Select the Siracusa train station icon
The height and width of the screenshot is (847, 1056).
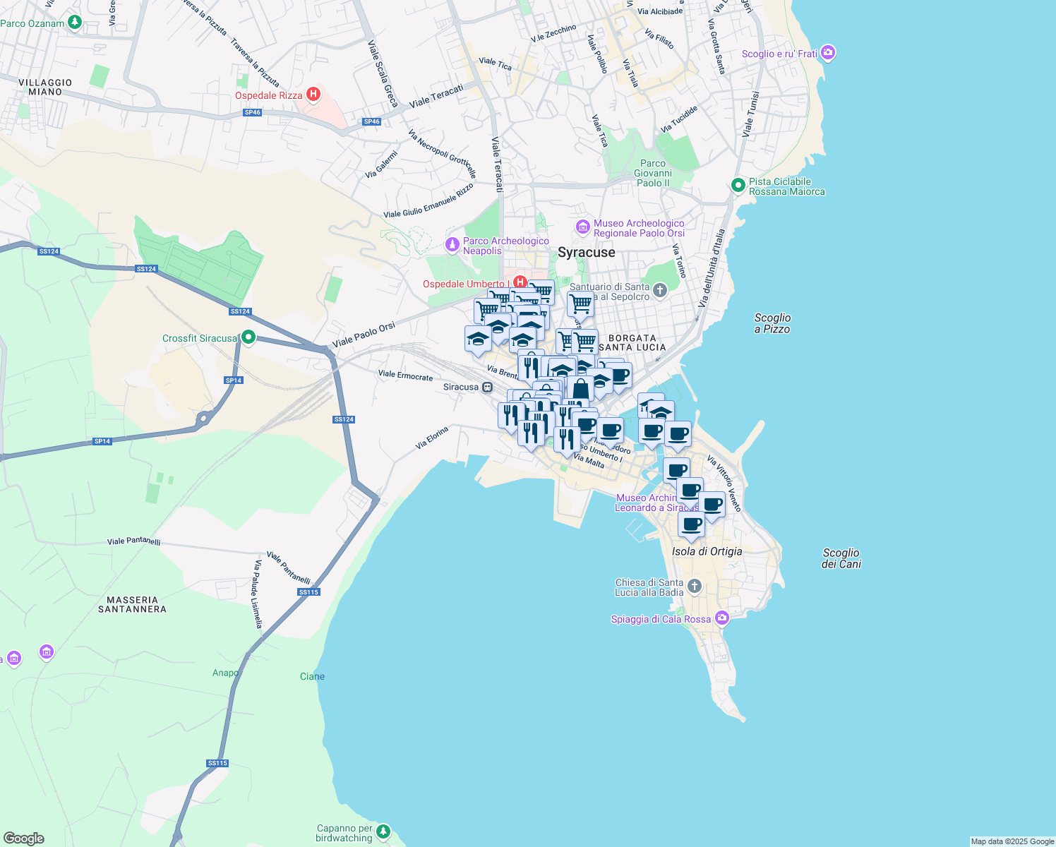pyautogui.click(x=488, y=387)
